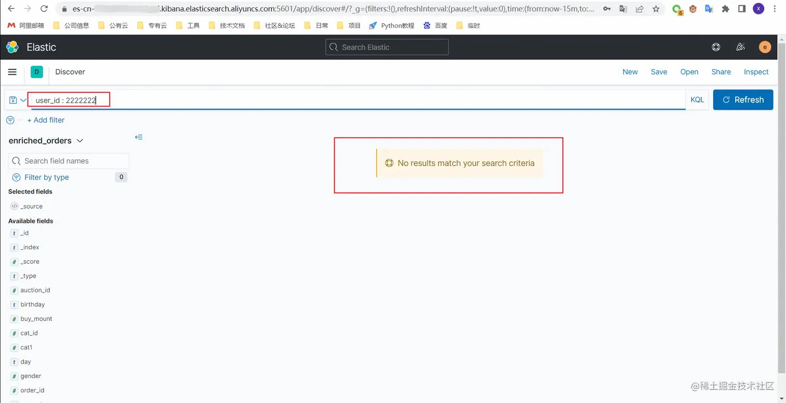Click Add filter
Viewport: 786px width, 403px height.
click(x=46, y=120)
